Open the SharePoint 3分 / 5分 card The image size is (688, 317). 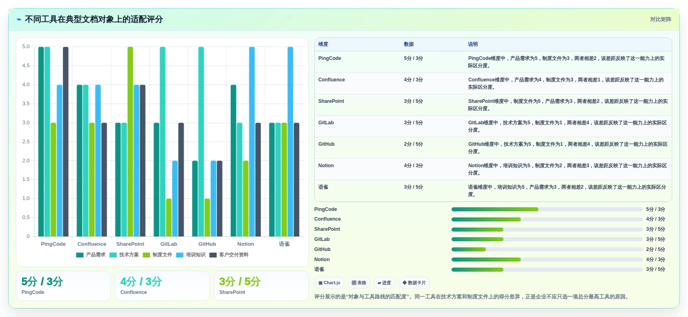click(261, 286)
